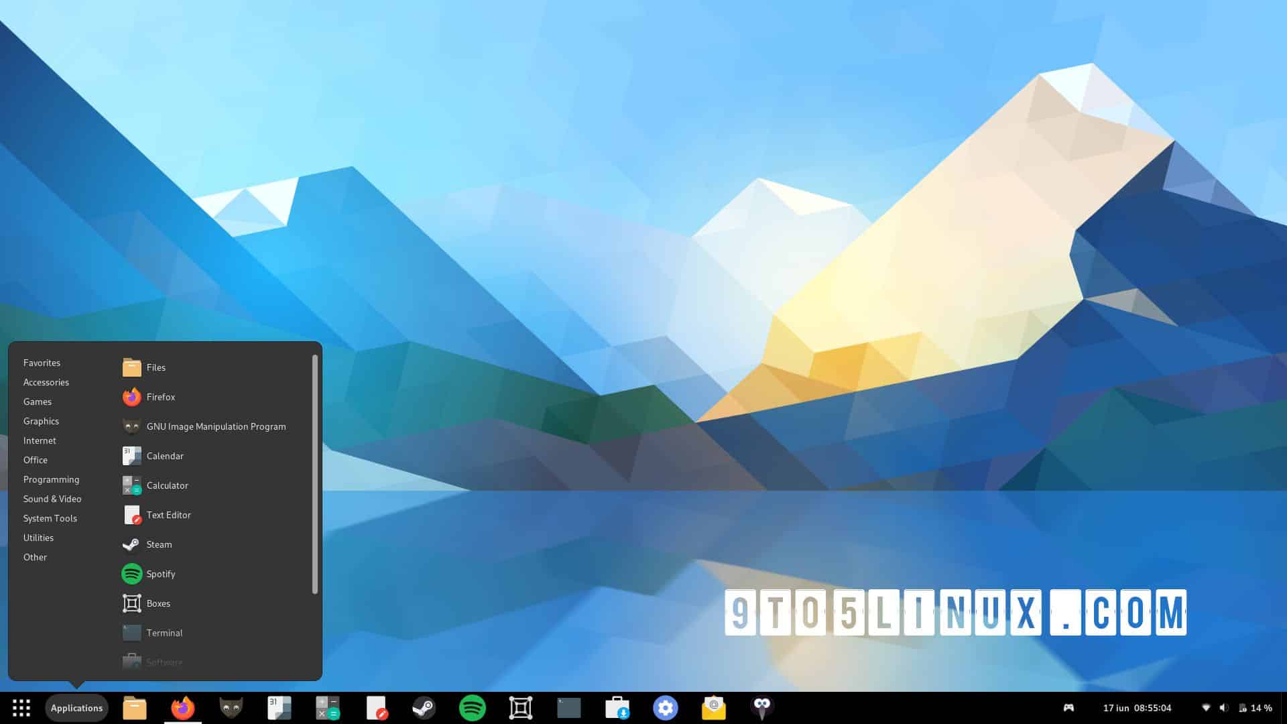The image size is (1287, 724).
Task: Select the Games category
Action: pyautogui.click(x=37, y=402)
